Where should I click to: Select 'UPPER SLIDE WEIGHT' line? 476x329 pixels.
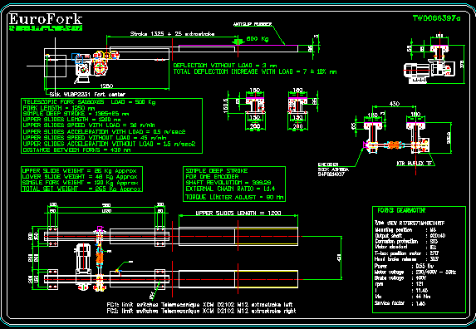[79, 171]
